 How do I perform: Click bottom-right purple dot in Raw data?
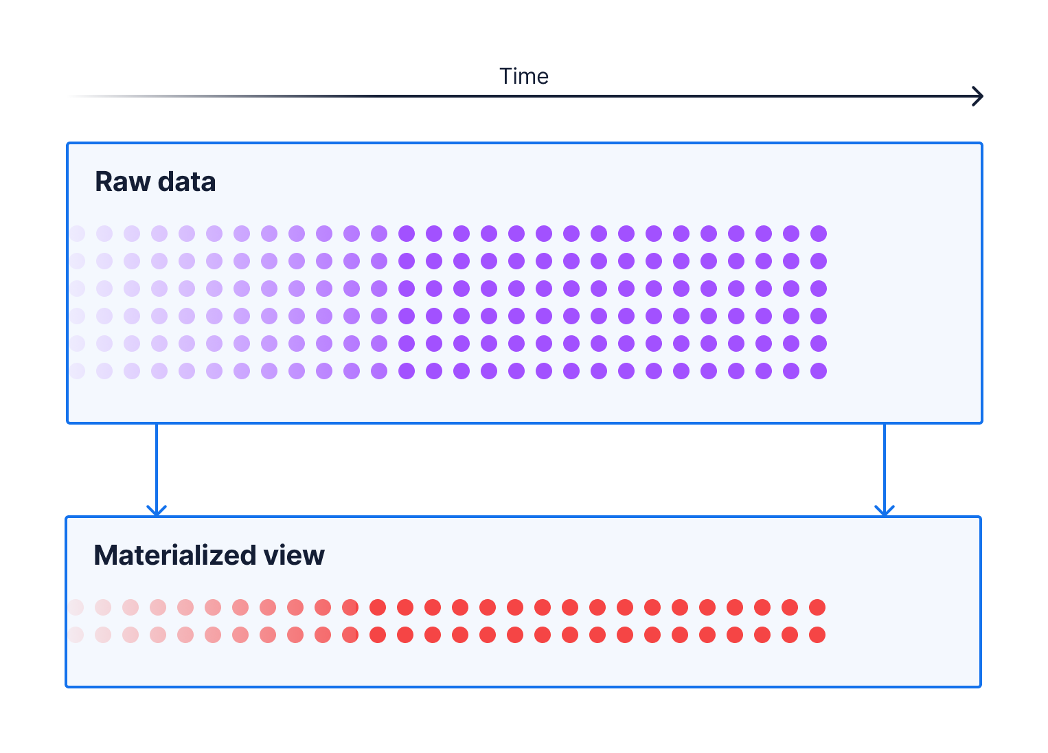[819, 371]
